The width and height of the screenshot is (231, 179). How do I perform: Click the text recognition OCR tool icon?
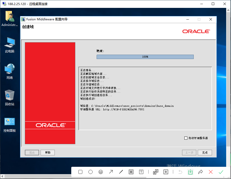point(166,172)
